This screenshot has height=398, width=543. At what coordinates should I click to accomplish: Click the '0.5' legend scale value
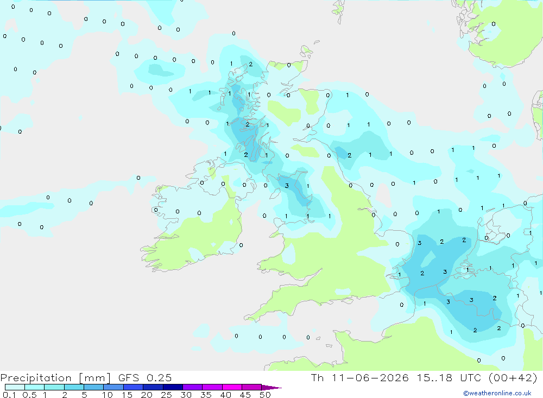tap(29, 395)
